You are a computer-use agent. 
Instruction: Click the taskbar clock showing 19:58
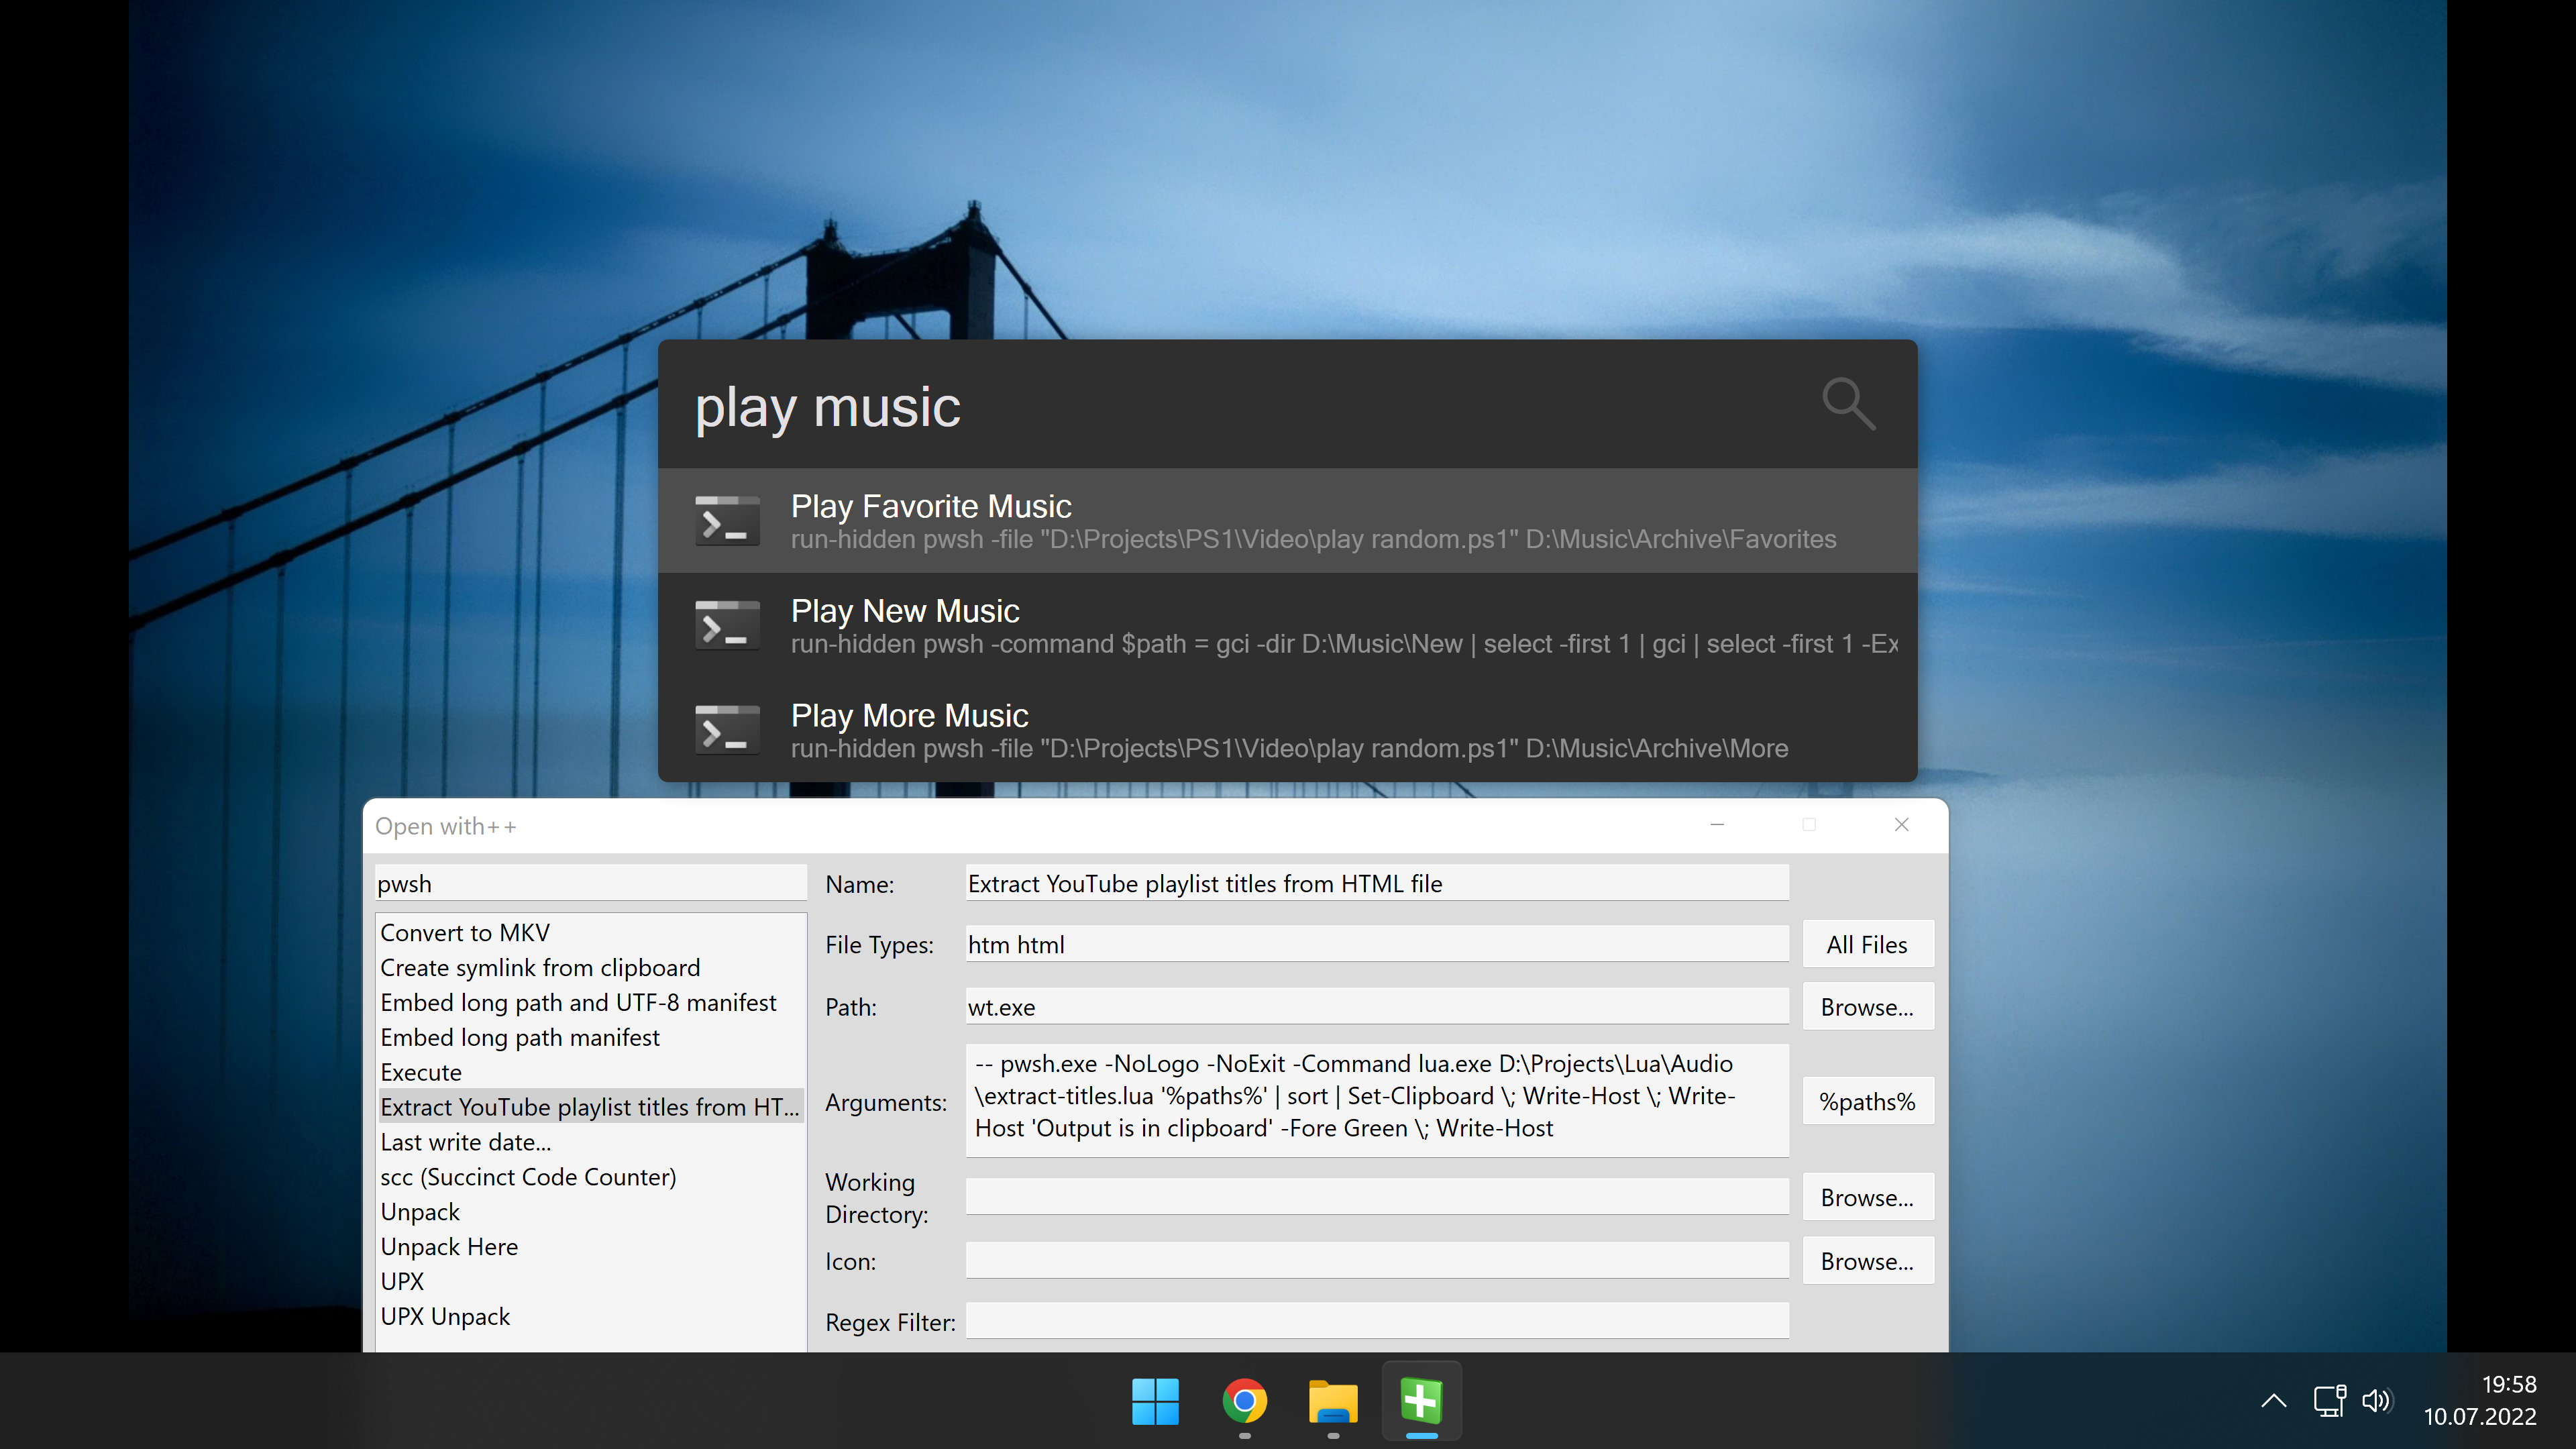(x=2481, y=1400)
